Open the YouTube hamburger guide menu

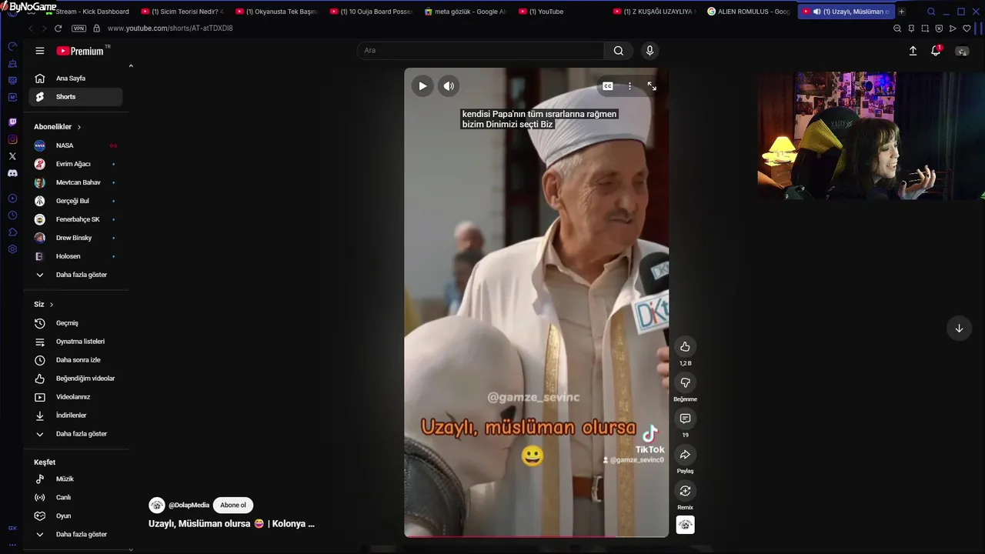click(40, 51)
